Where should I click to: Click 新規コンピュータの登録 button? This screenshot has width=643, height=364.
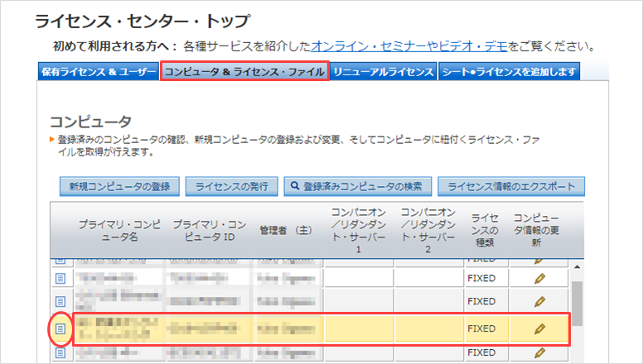119,187
